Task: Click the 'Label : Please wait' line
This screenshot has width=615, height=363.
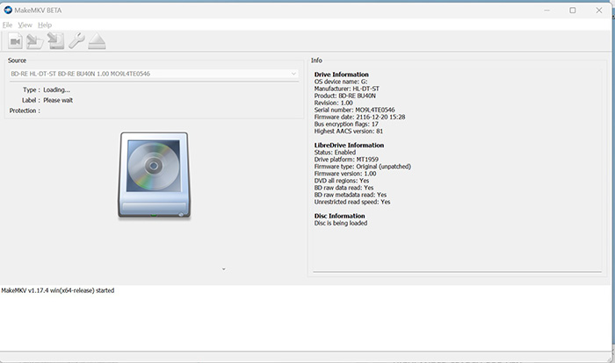Action: coord(47,100)
